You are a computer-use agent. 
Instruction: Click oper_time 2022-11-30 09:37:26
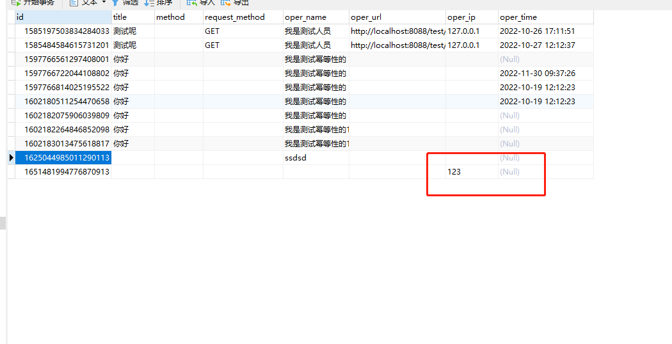click(545, 74)
